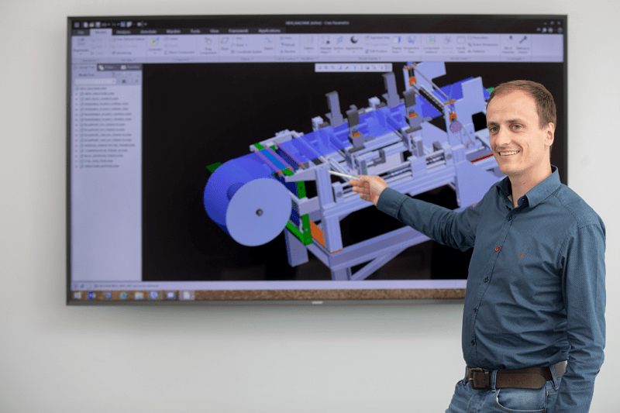Open the Appearances color sphere gallery
The height and width of the screenshot is (413, 620).
click(354, 42)
